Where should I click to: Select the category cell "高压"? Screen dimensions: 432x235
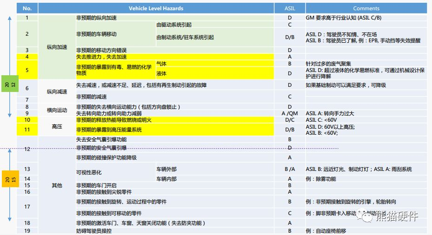click(x=57, y=126)
